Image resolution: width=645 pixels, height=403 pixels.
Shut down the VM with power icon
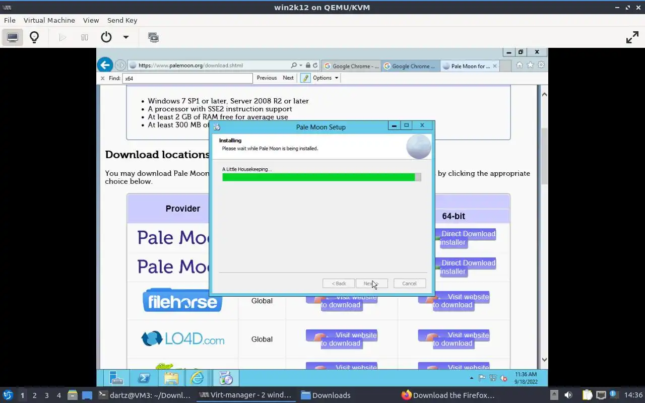pos(106,37)
